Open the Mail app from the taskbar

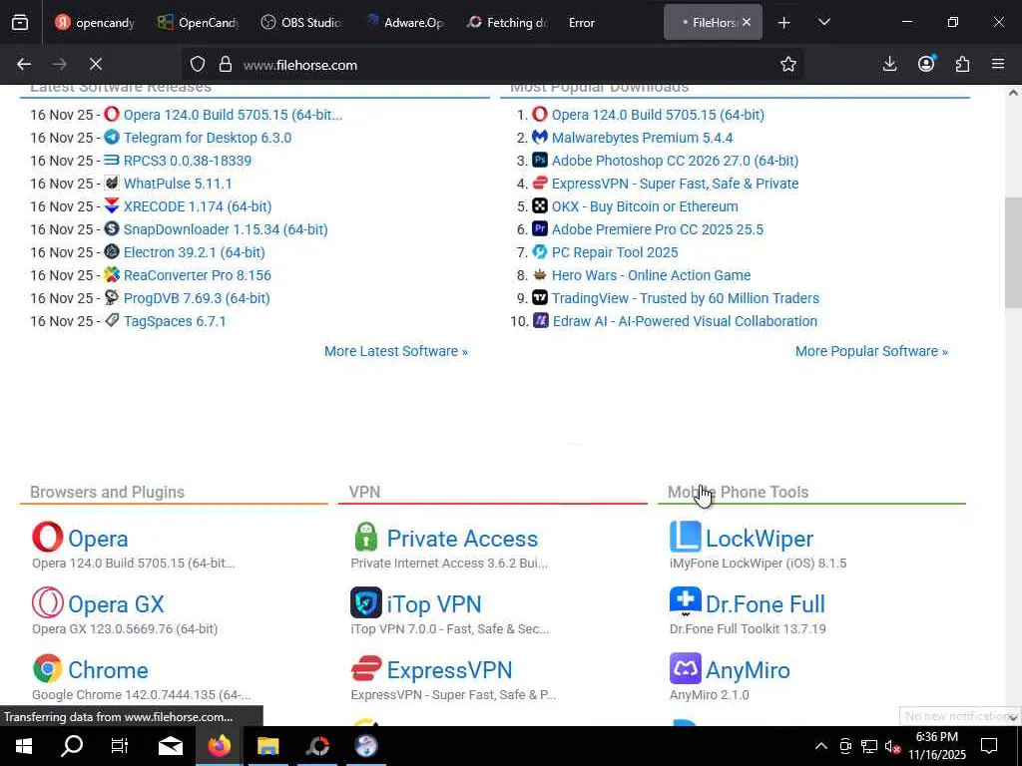(x=170, y=746)
